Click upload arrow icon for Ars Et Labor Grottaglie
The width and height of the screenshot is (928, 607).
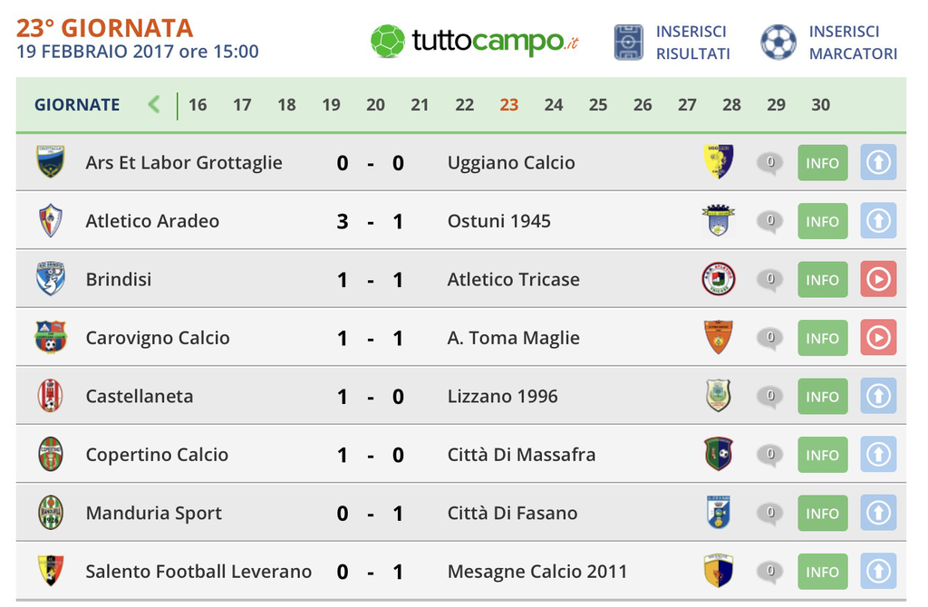878,162
